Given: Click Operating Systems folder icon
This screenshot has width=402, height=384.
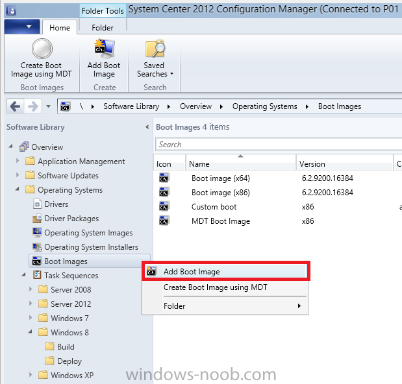Looking at the screenshot, I should point(30,189).
